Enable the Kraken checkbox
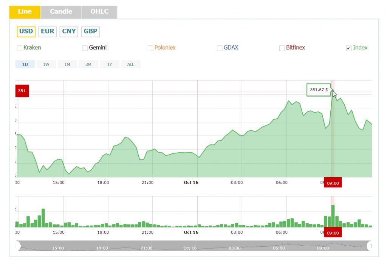Screen dimensions: 387x266 [20, 48]
